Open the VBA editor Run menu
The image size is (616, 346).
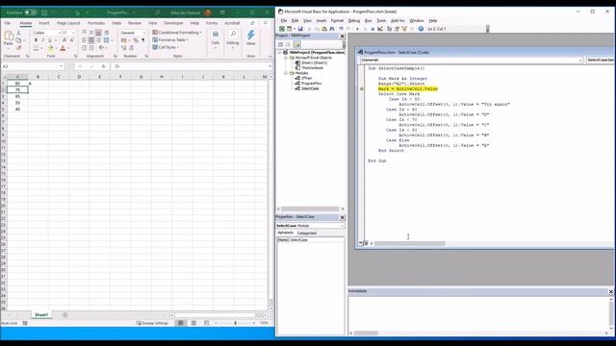click(x=368, y=20)
